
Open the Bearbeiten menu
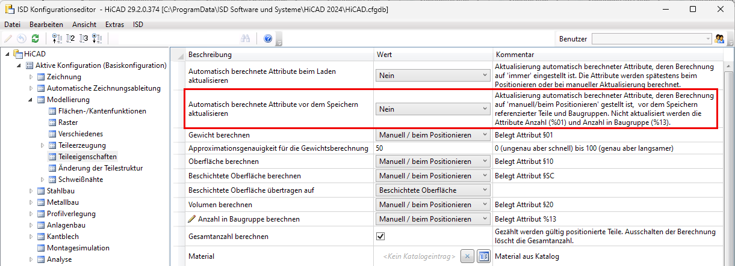(46, 25)
